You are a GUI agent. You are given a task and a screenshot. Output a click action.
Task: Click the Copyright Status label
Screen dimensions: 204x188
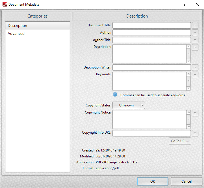98,105
